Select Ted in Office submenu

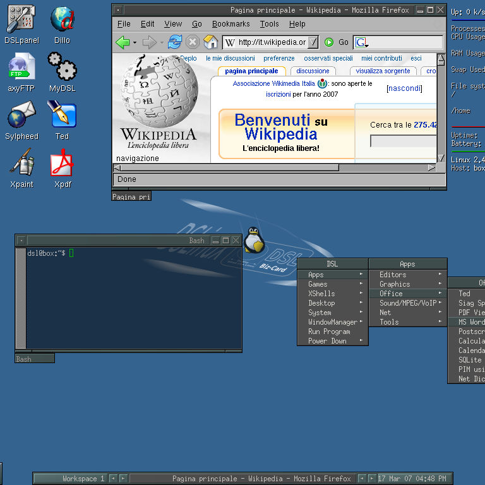pos(467,293)
